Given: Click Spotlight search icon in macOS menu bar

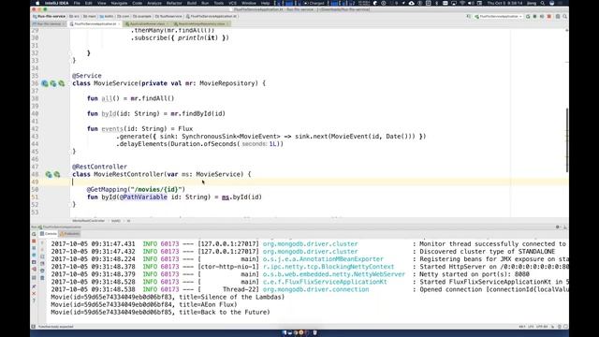Looking at the screenshot, I should (x=542, y=3).
